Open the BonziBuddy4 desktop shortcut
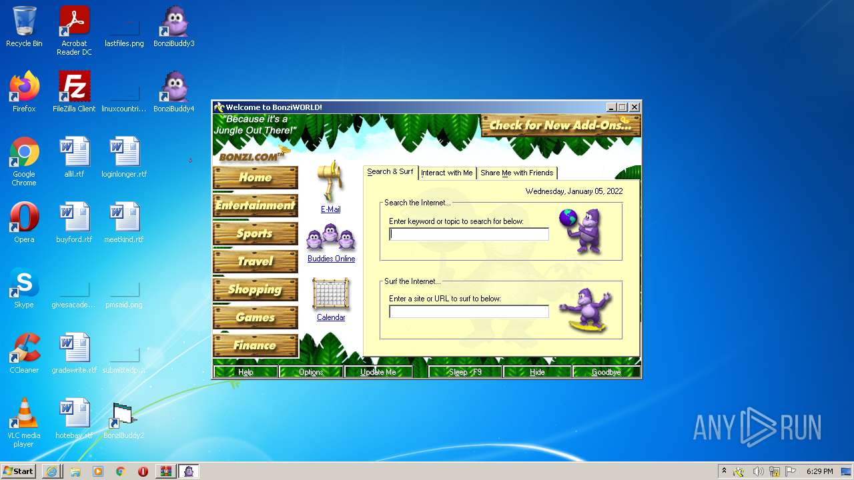Image resolution: width=854 pixels, height=480 pixels. coord(174,92)
